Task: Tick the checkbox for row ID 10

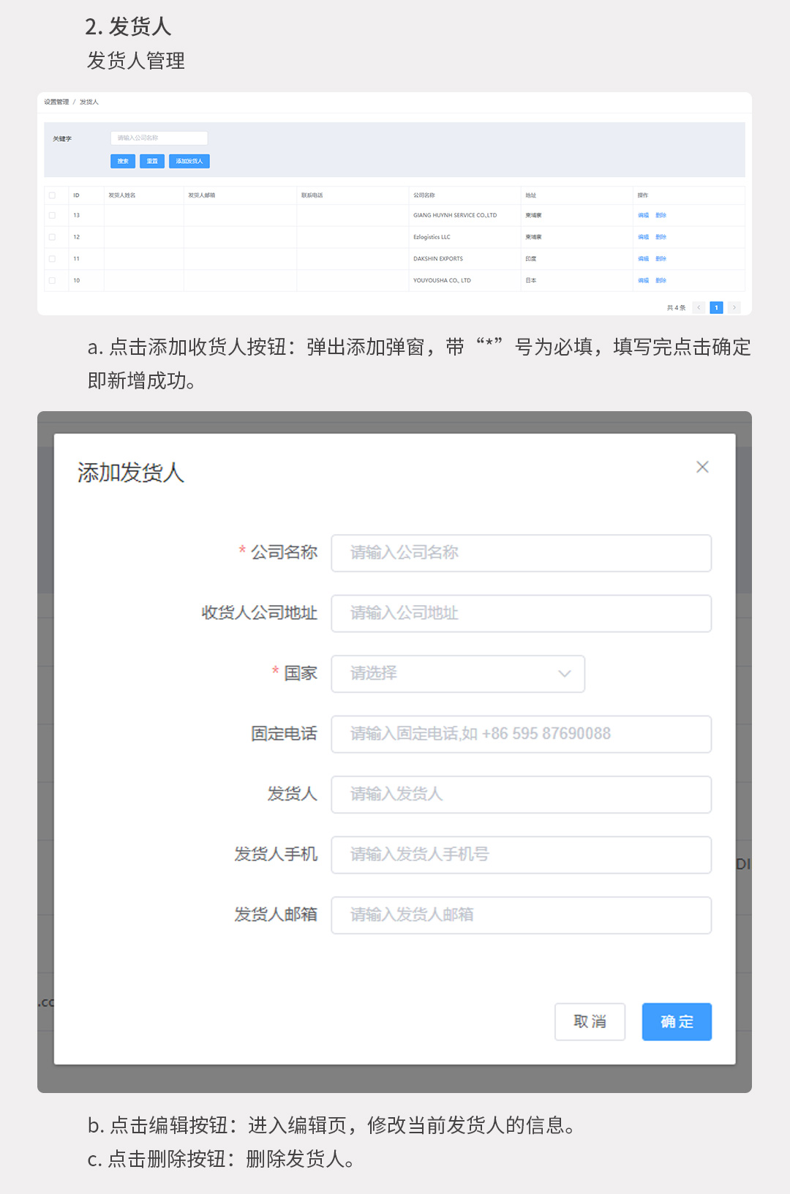Action: pos(52,280)
